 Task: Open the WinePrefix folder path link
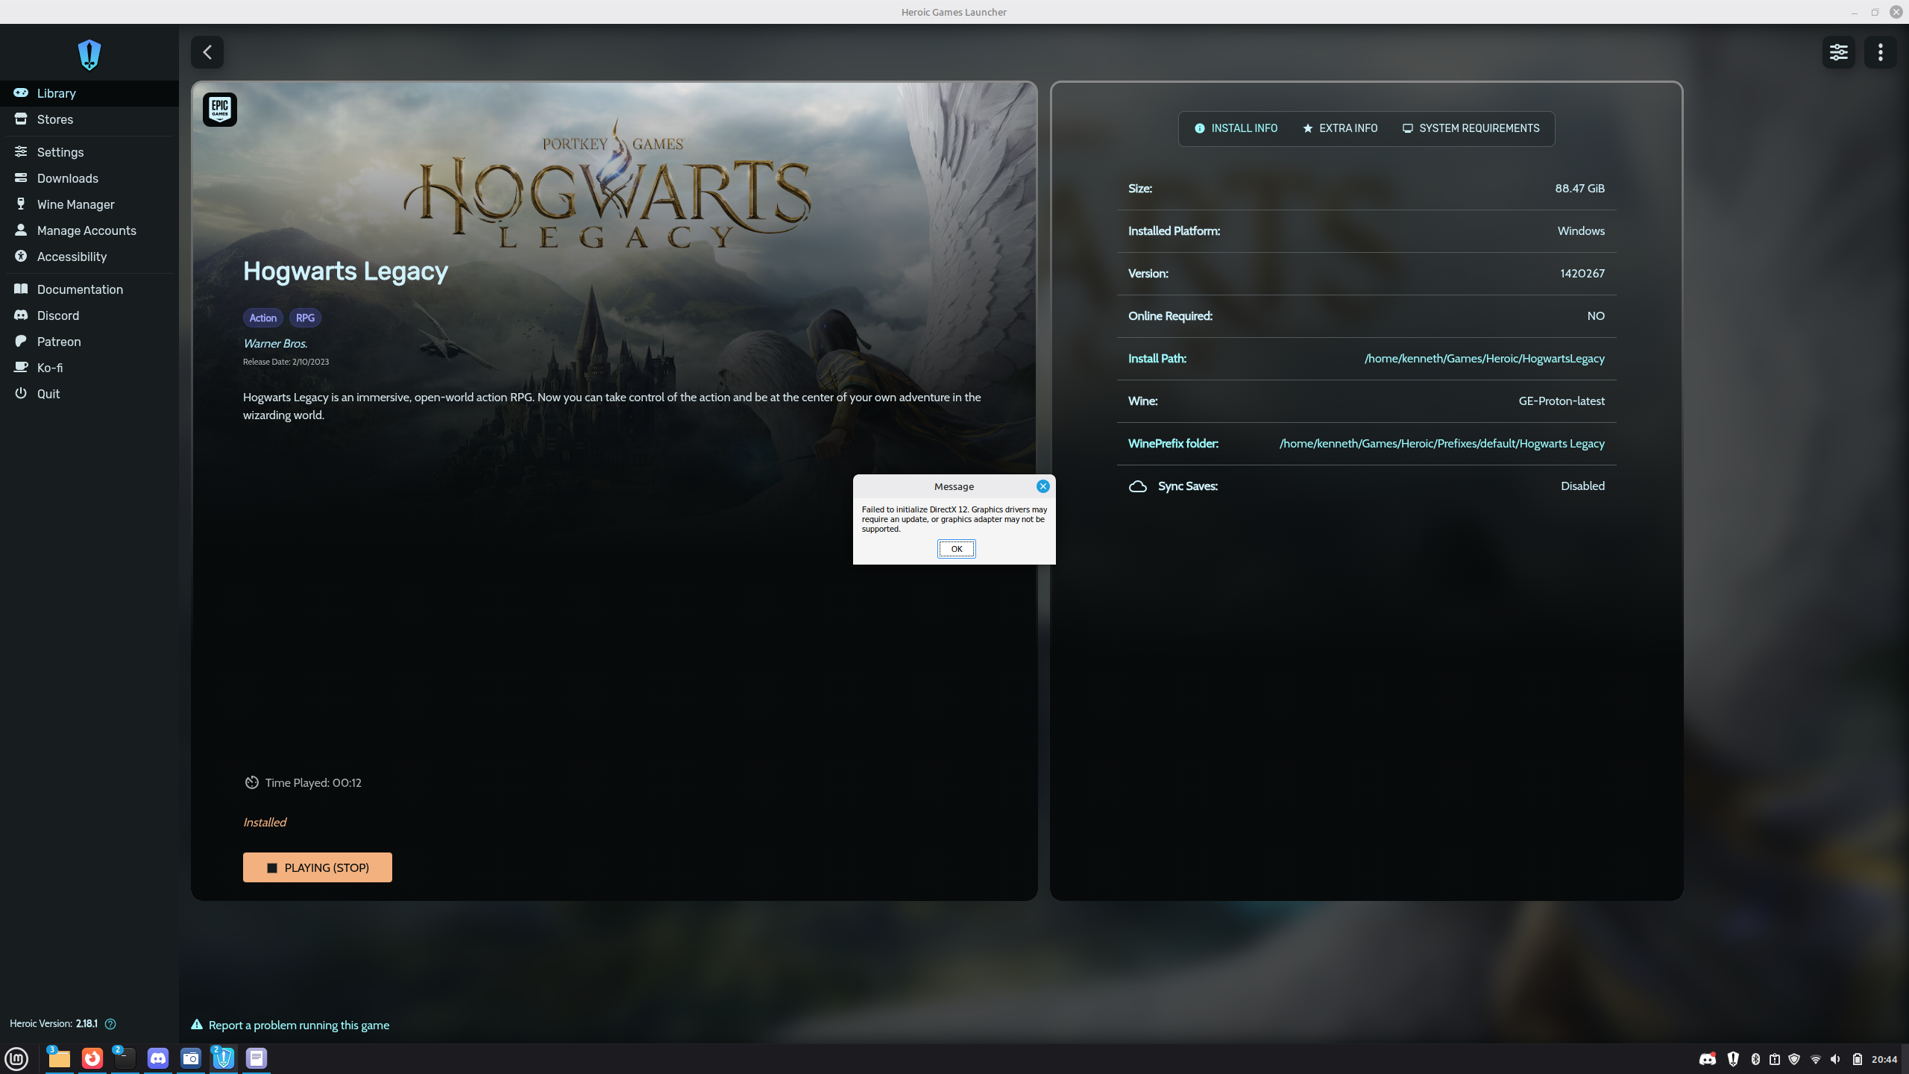click(x=1441, y=444)
